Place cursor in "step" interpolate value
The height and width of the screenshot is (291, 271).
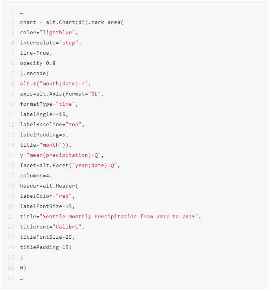click(68, 43)
